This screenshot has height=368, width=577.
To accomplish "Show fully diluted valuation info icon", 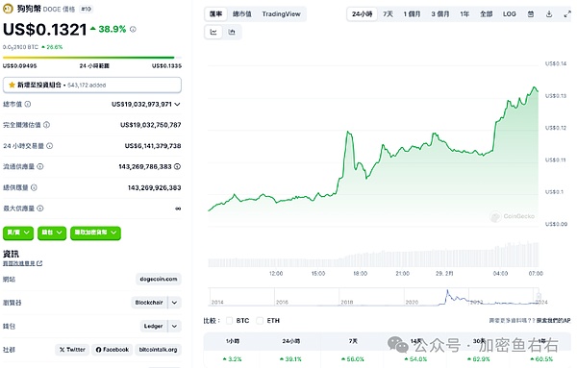I will coord(46,125).
